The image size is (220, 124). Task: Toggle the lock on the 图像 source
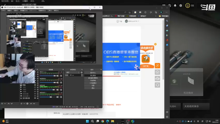coord(38,85)
